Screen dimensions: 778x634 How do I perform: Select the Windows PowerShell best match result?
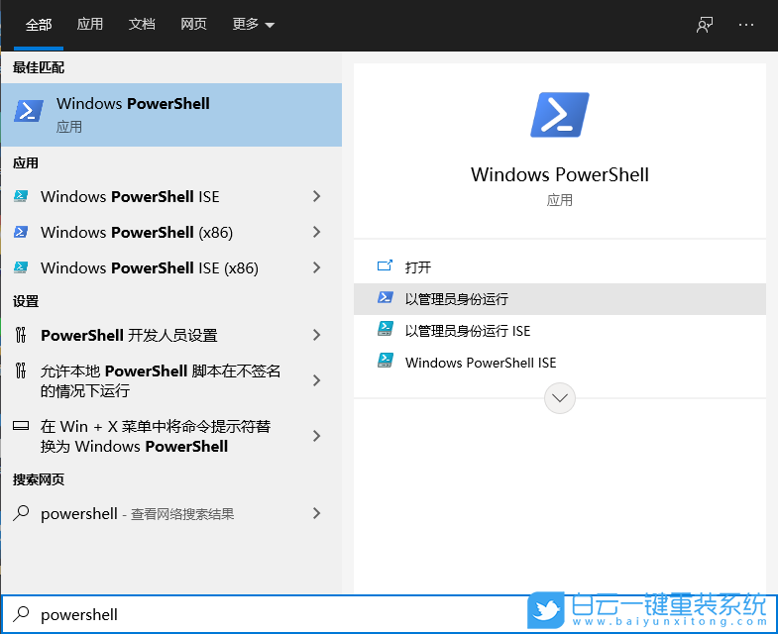pos(171,115)
